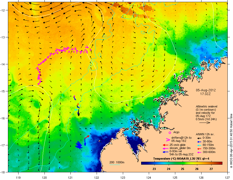233x180 pixels.
Task: Click the 0.5m/s (1kt 24h) label
Action: click(206, 119)
